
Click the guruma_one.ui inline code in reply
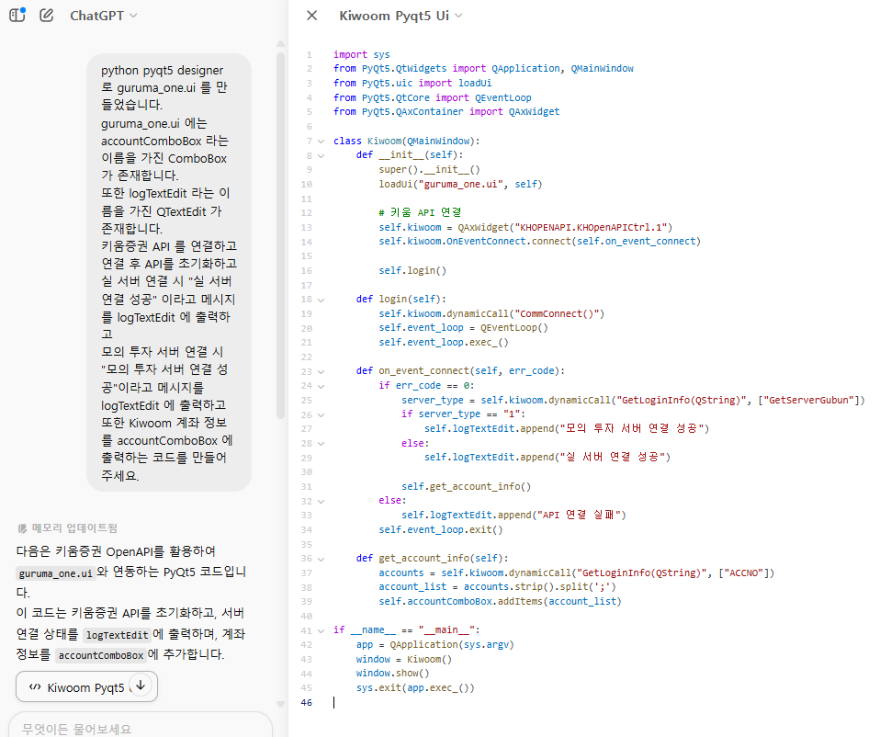tap(55, 573)
